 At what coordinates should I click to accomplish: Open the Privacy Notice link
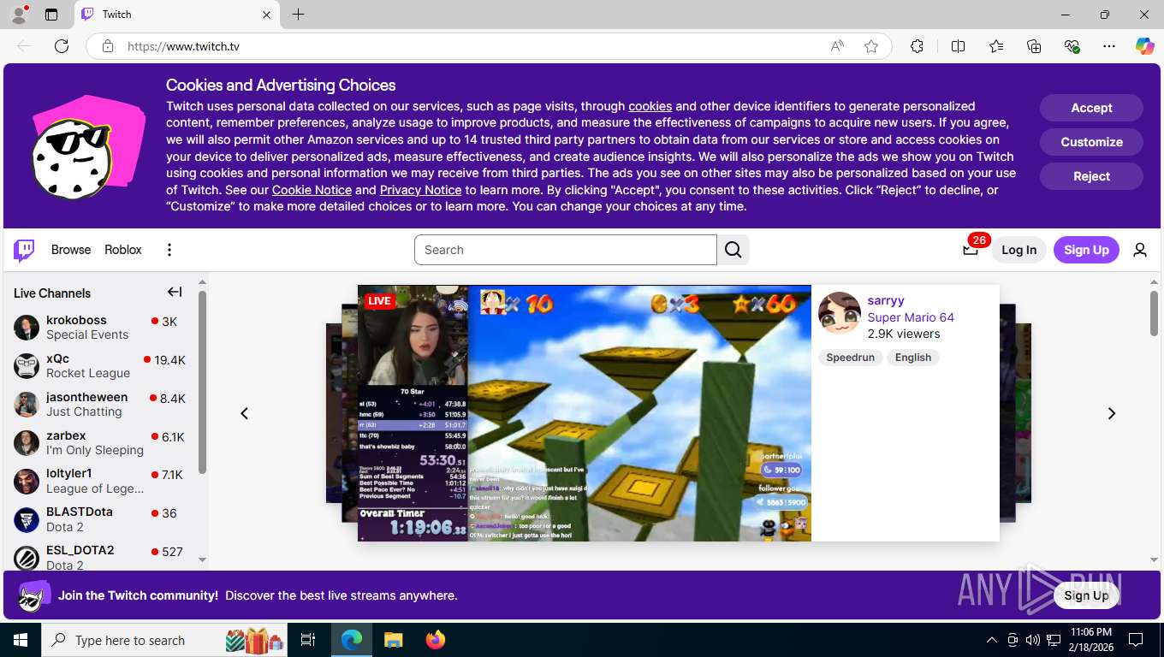pos(420,190)
